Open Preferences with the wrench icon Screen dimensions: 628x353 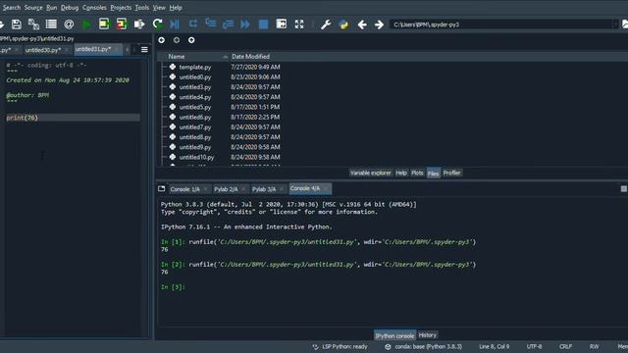click(326, 25)
